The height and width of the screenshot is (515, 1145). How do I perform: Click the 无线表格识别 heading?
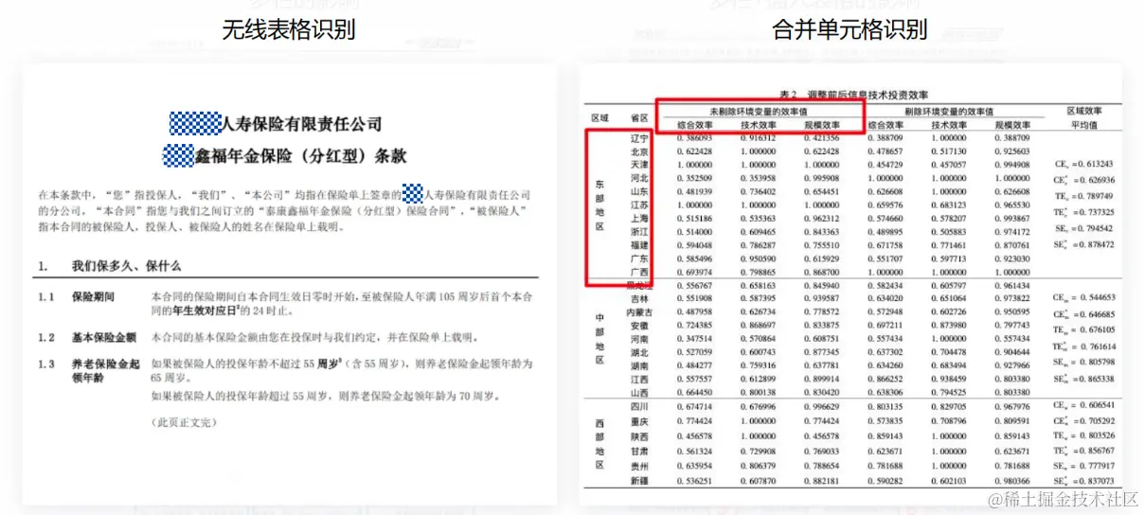288,29
